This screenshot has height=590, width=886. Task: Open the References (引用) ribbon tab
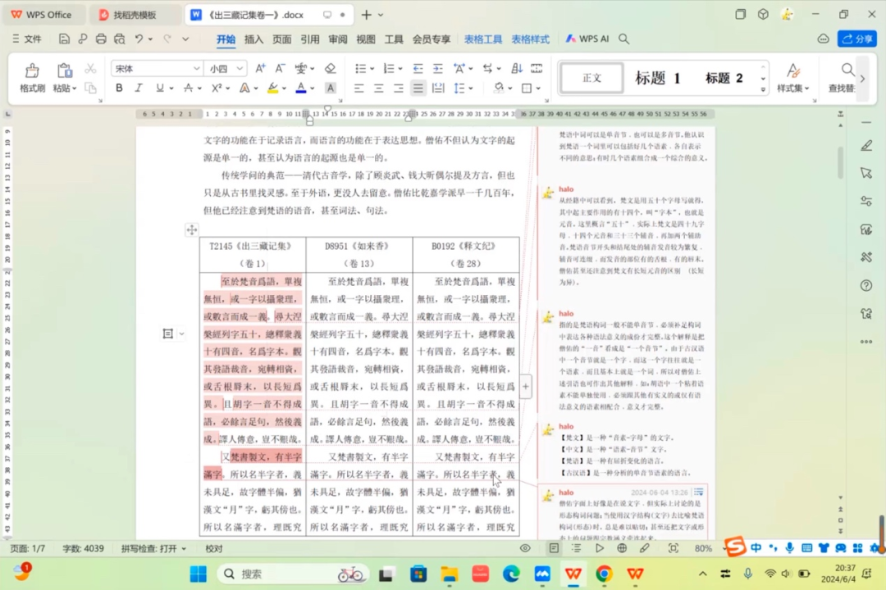309,39
